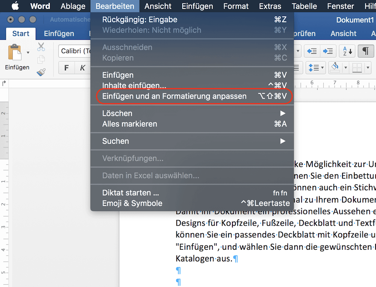This screenshot has width=376, height=287.
Task: Expand the borders dropdown arrow
Action: click(368, 68)
